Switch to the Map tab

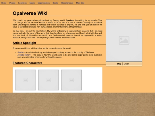[x=119, y=64]
